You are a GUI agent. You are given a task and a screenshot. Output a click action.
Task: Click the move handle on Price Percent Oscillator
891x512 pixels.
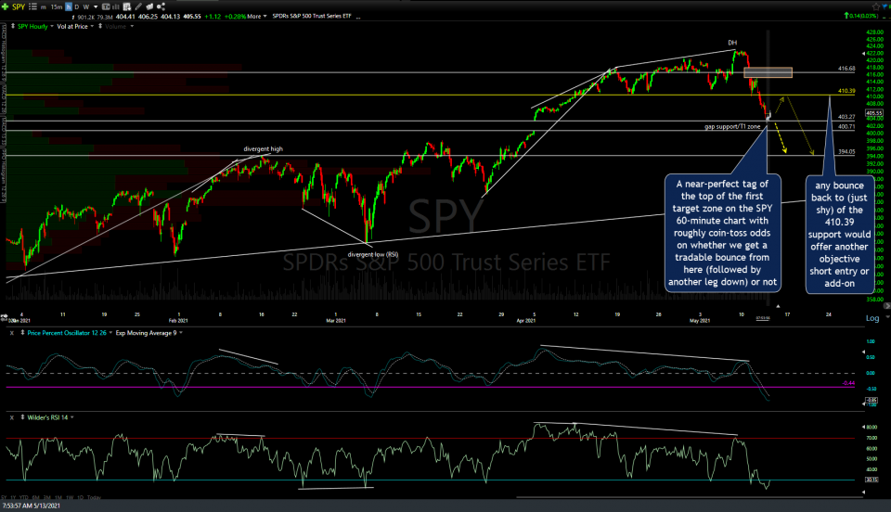point(22,333)
